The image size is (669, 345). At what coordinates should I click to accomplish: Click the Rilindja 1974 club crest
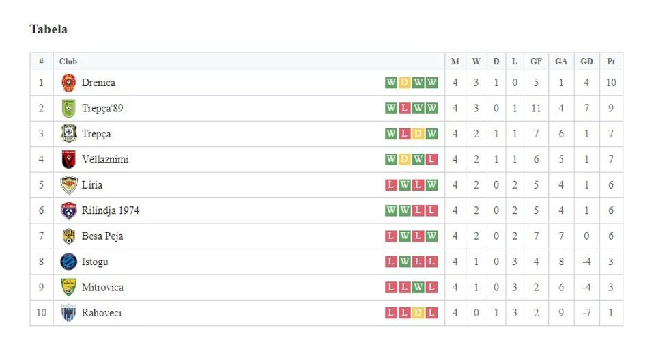pyautogui.click(x=68, y=210)
